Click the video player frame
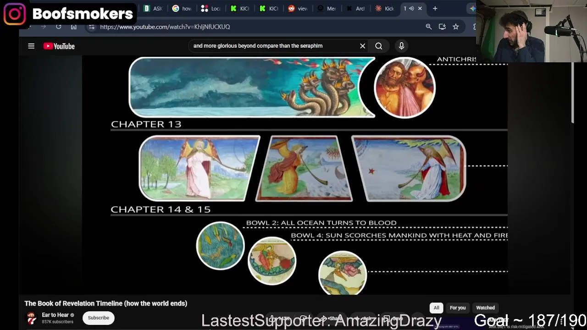This screenshot has height=330, width=587. (295, 175)
